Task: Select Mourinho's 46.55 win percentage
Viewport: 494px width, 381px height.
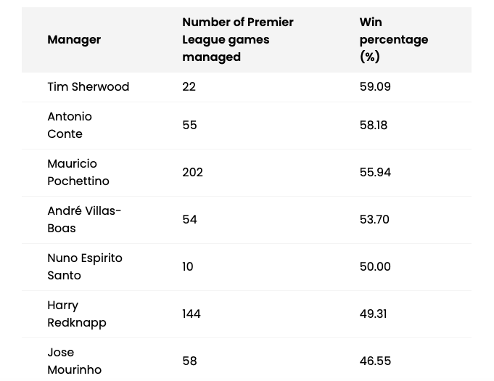Action: [x=375, y=361]
